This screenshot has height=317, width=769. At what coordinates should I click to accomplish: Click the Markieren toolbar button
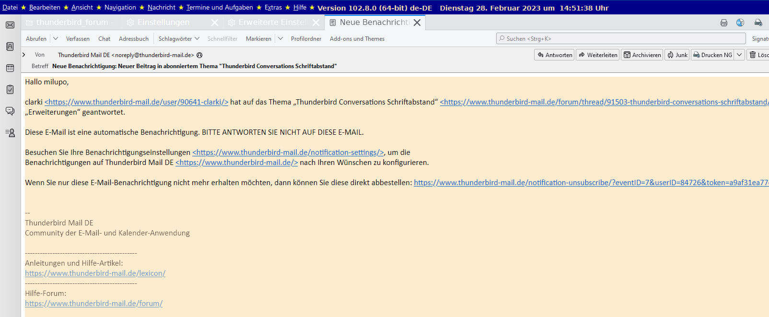click(258, 39)
